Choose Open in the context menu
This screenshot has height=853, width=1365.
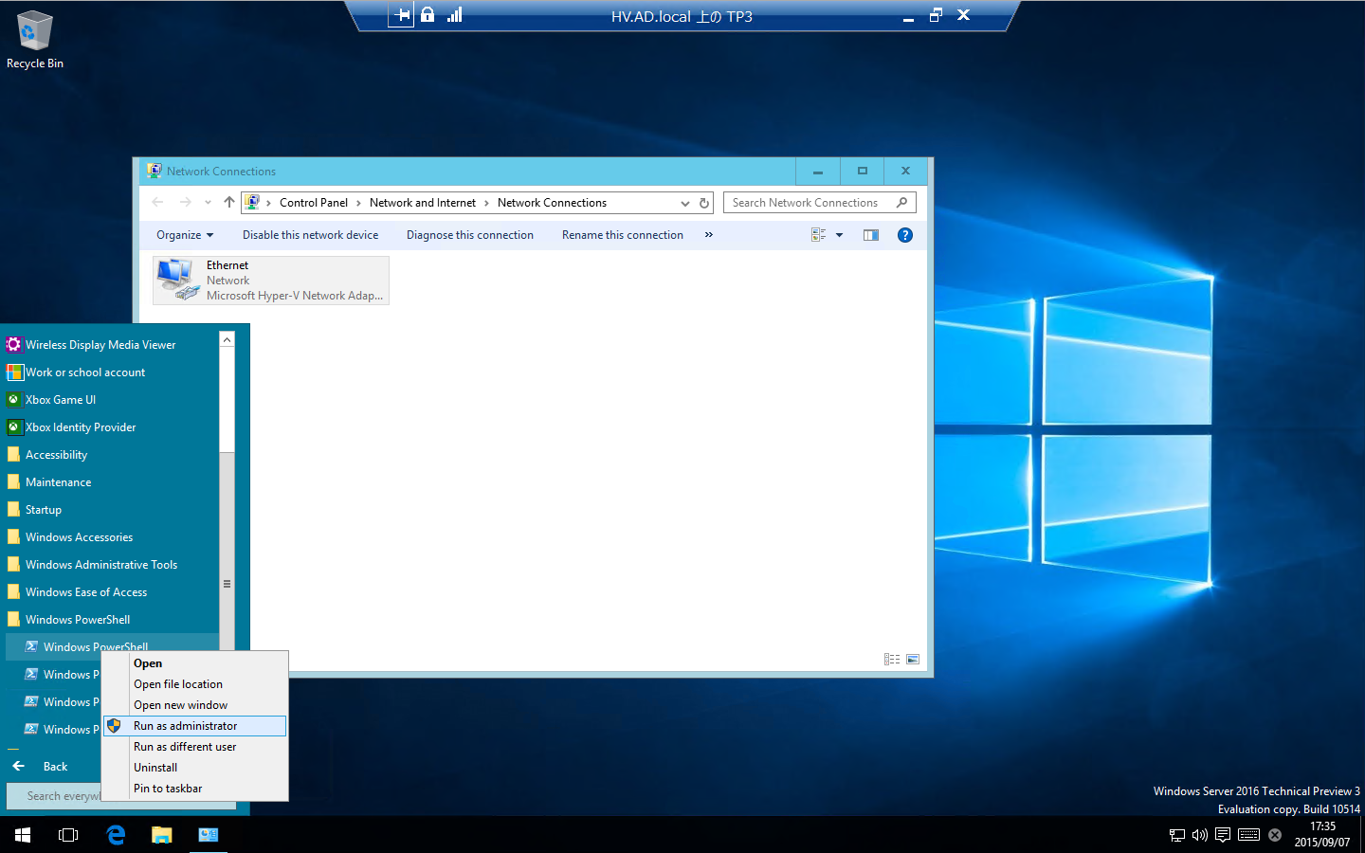click(x=194, y=663)
